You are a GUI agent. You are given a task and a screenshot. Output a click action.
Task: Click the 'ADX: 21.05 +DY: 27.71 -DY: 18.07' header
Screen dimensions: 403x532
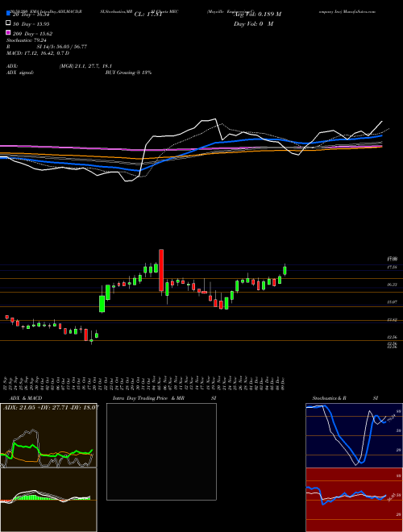click(x=51, y=407)
